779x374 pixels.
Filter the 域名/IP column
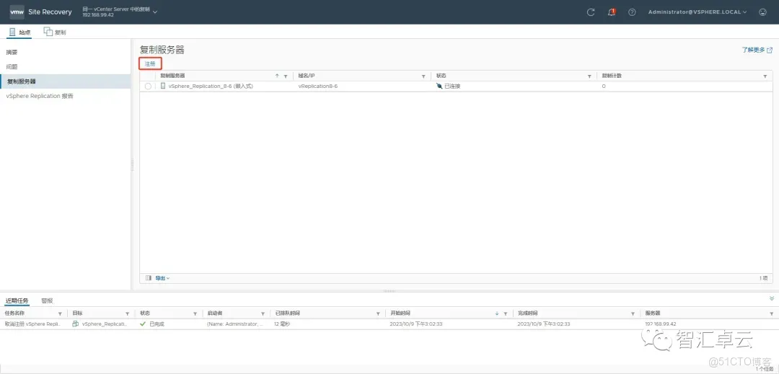pyautogui.click(x=424, y=76)
